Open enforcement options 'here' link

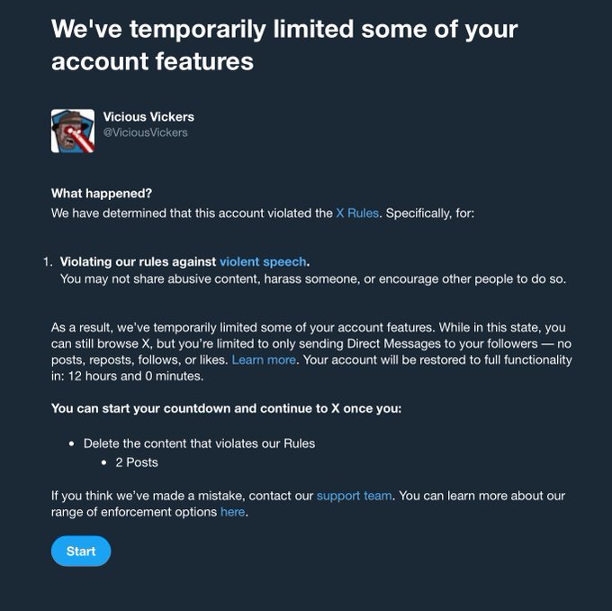232,512
